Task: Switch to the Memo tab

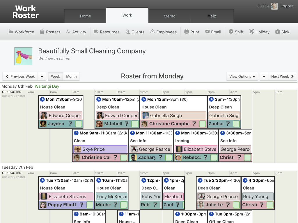Action: click(x=170, y=16)
